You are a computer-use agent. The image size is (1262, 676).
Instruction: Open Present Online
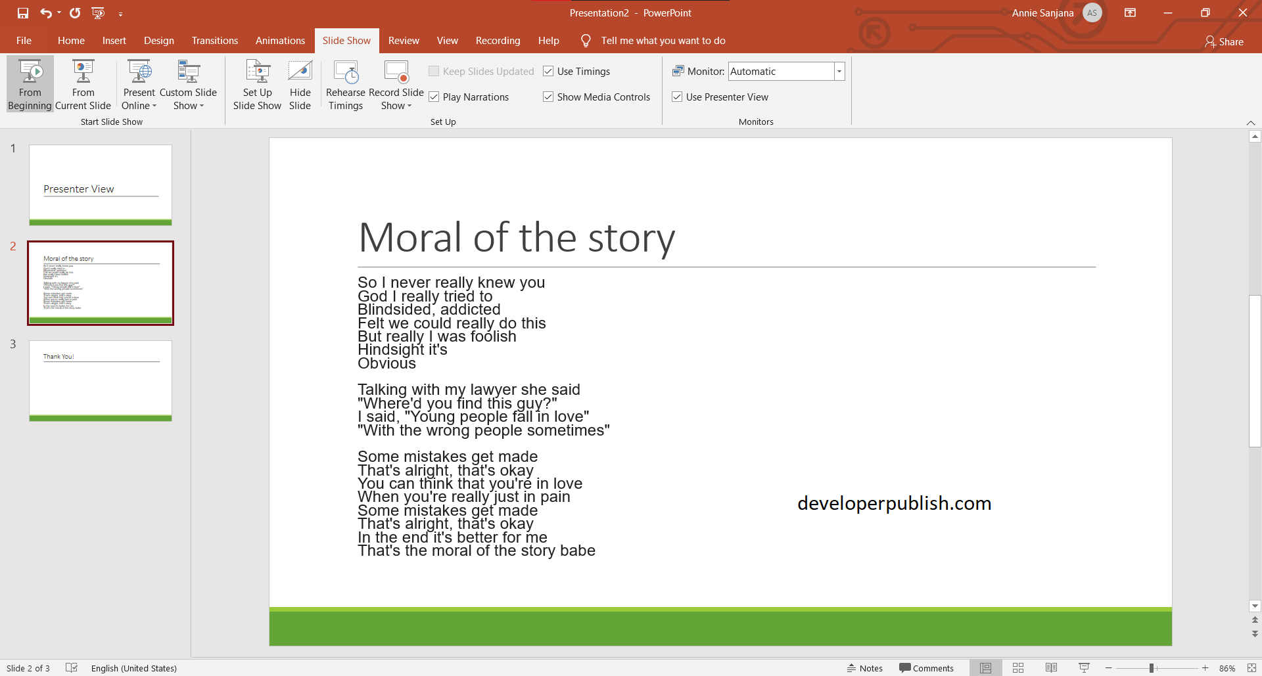point(139,83)
